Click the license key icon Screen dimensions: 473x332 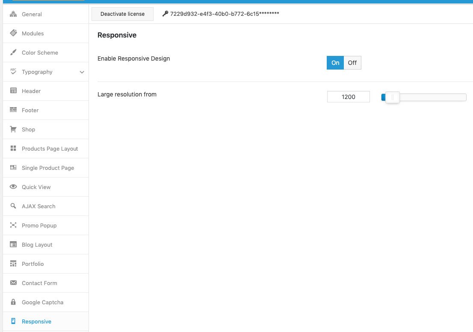pos(165,14)
